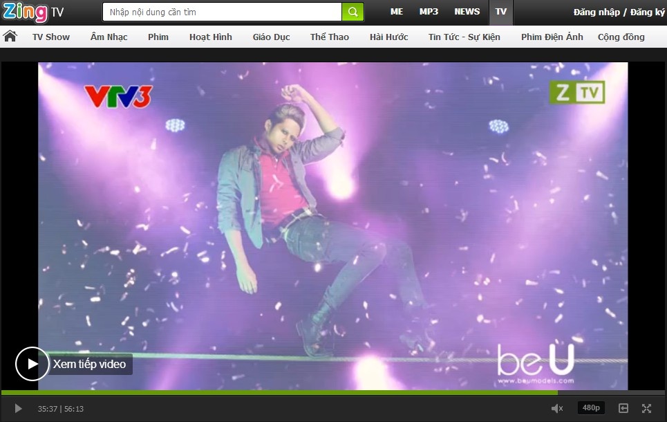Click the Xem tiếp video label
The width and height of the screenshot is (667, 422).
pyautogui.click(x=89, y=364)
